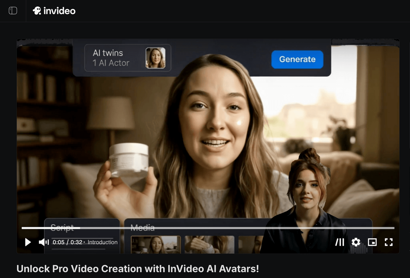Select the AI twins actor thumbnail
The height and width of the screenshot is (278, 410).
156,58
